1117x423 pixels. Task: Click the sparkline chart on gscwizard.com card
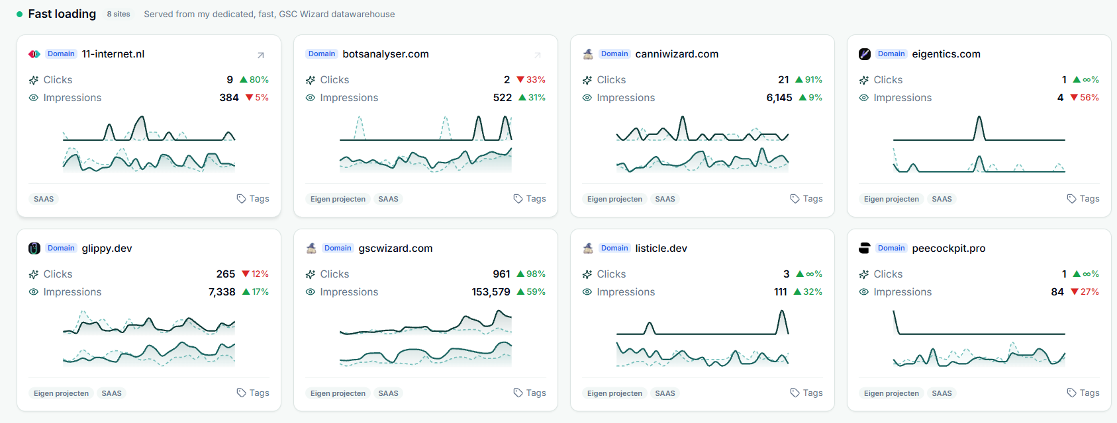(426, 338)
